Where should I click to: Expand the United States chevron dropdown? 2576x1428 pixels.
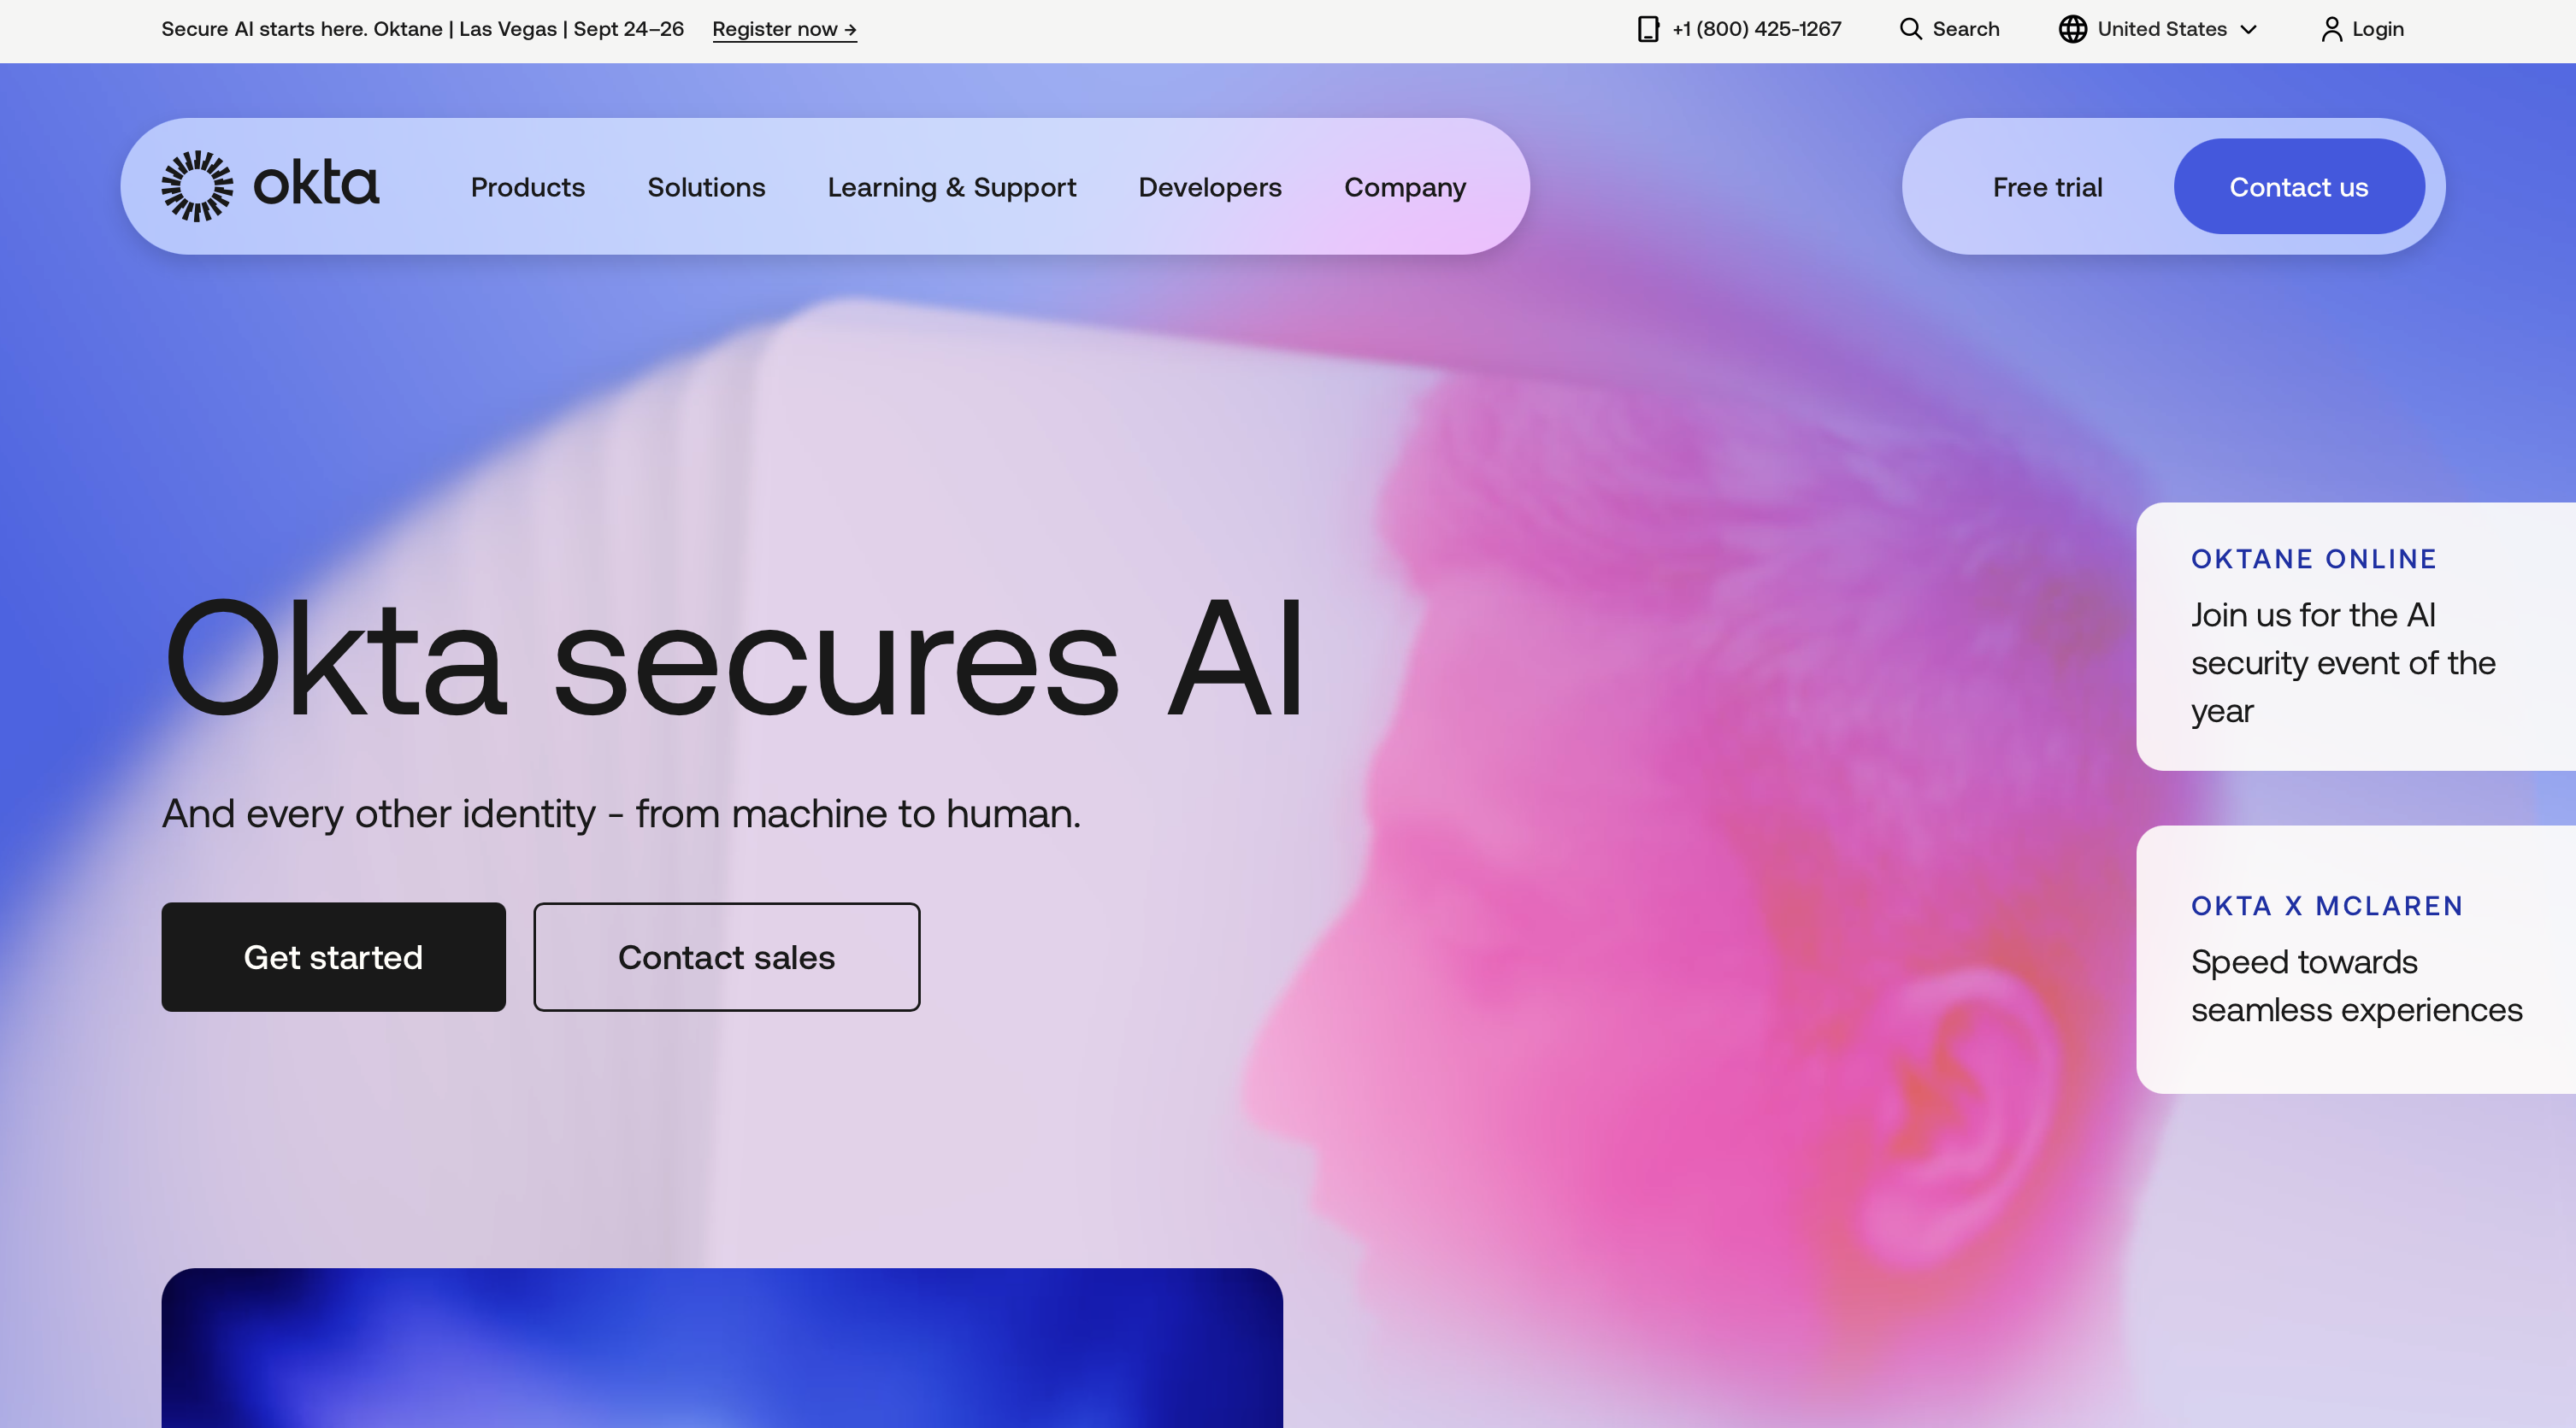coord(2249,29)
